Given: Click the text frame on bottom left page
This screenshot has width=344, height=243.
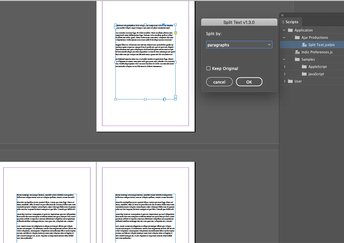Looking at the screenshot, I should click(x=47, y=218).
